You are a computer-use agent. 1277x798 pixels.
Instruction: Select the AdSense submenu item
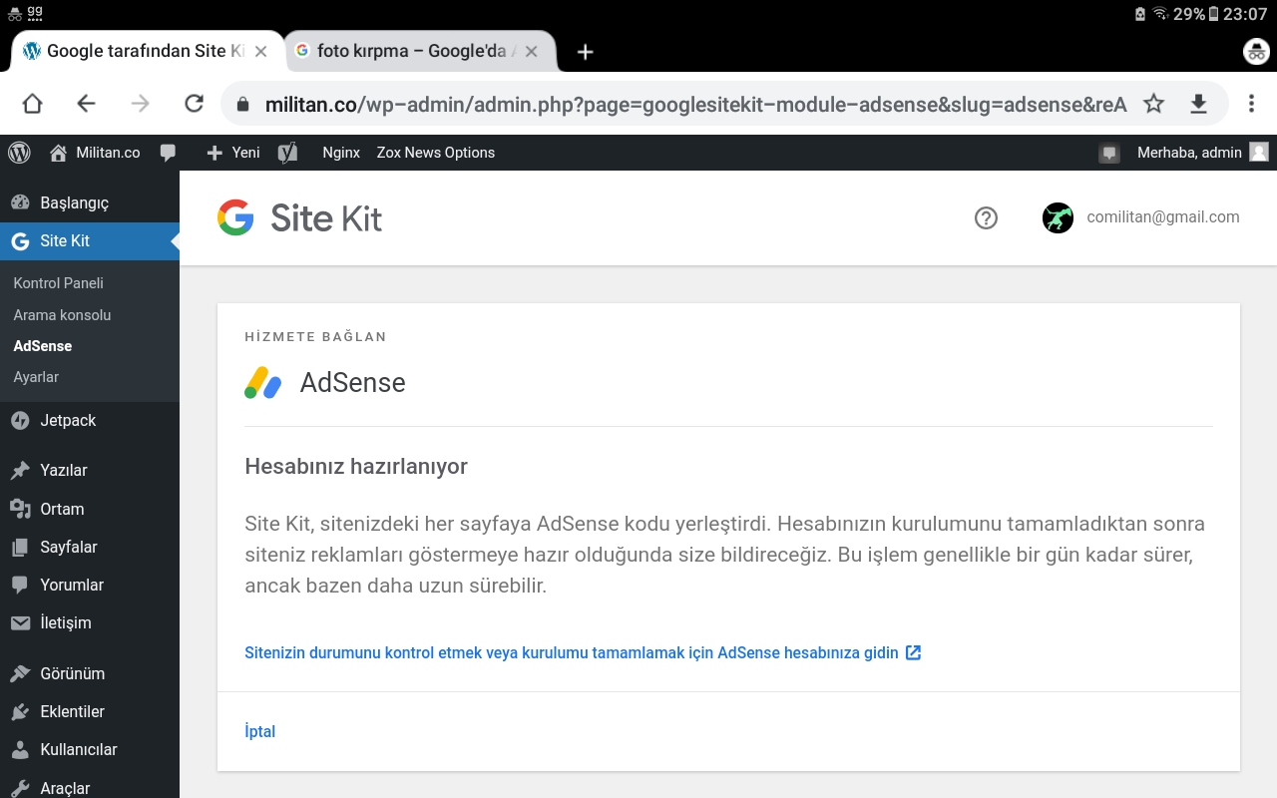[43, 346]
